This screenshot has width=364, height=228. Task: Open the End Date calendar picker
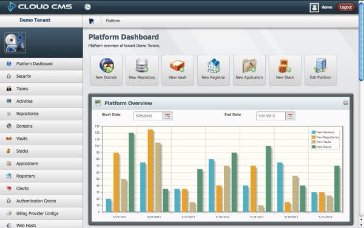[290, 116]
